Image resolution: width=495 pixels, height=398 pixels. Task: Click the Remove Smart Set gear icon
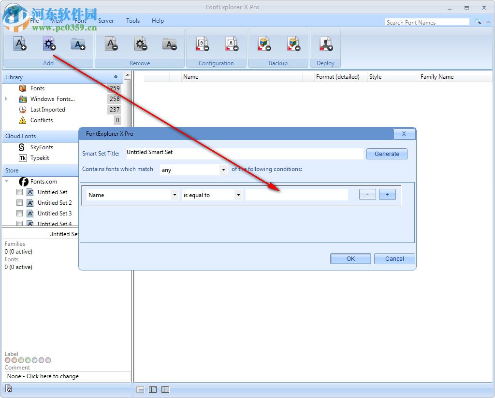141,44
